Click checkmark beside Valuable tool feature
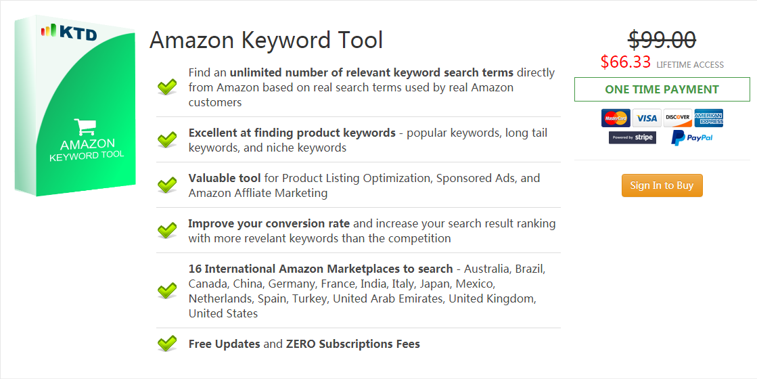 point(167,185)
